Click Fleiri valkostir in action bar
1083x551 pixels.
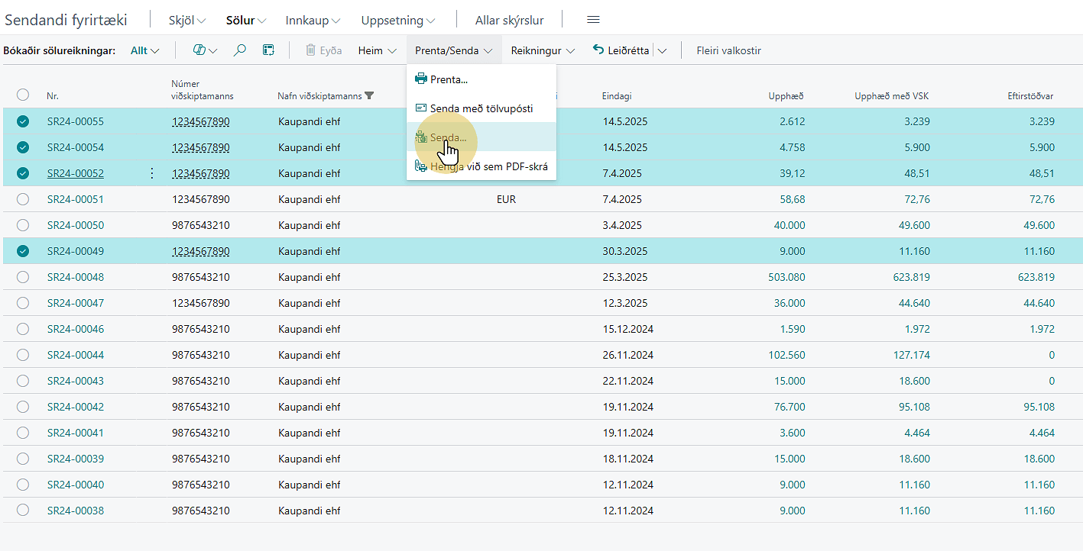coord(728,50)
